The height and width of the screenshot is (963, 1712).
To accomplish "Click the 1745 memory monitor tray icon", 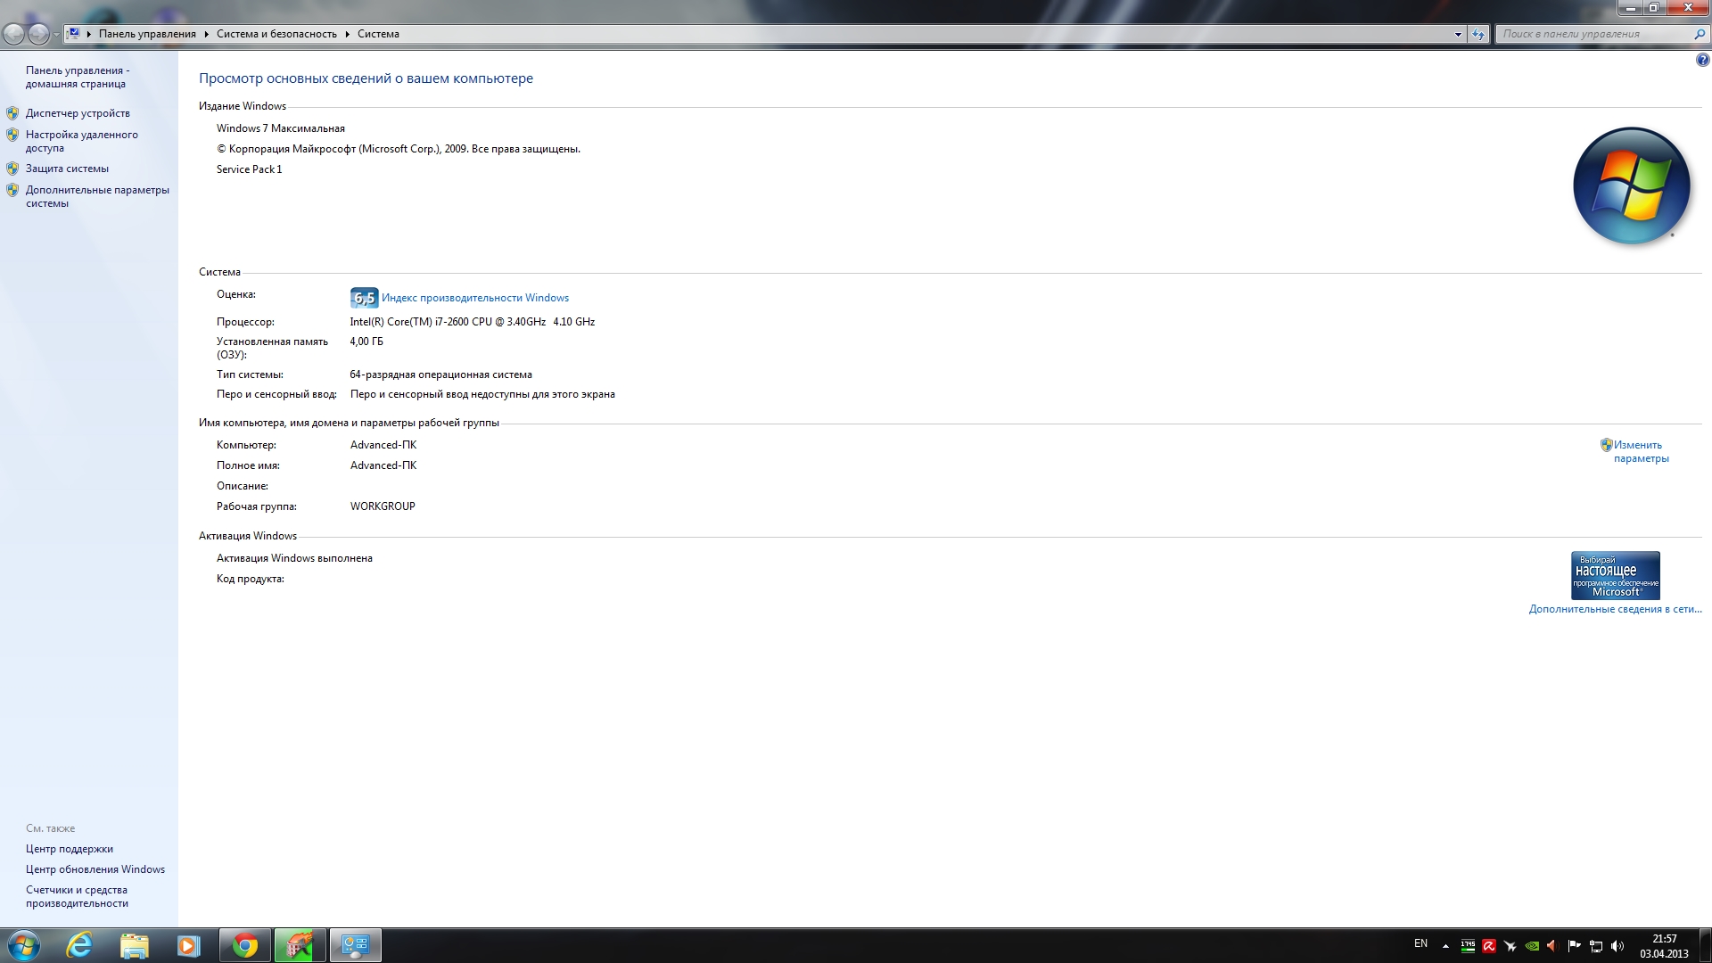I will (x=1468, y=946).
